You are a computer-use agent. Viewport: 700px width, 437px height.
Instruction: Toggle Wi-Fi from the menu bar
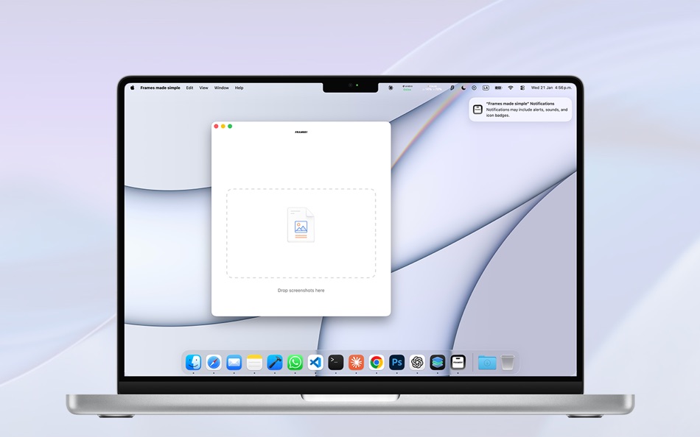tap(511, 88)
